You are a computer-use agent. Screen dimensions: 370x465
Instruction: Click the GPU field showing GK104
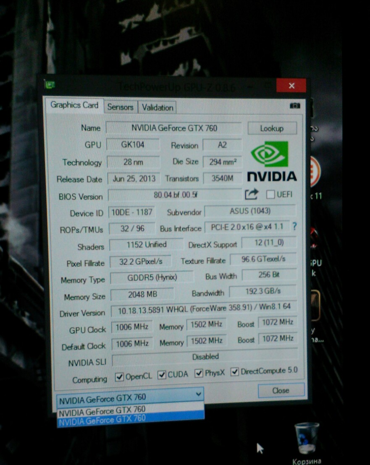click(133, 145)
